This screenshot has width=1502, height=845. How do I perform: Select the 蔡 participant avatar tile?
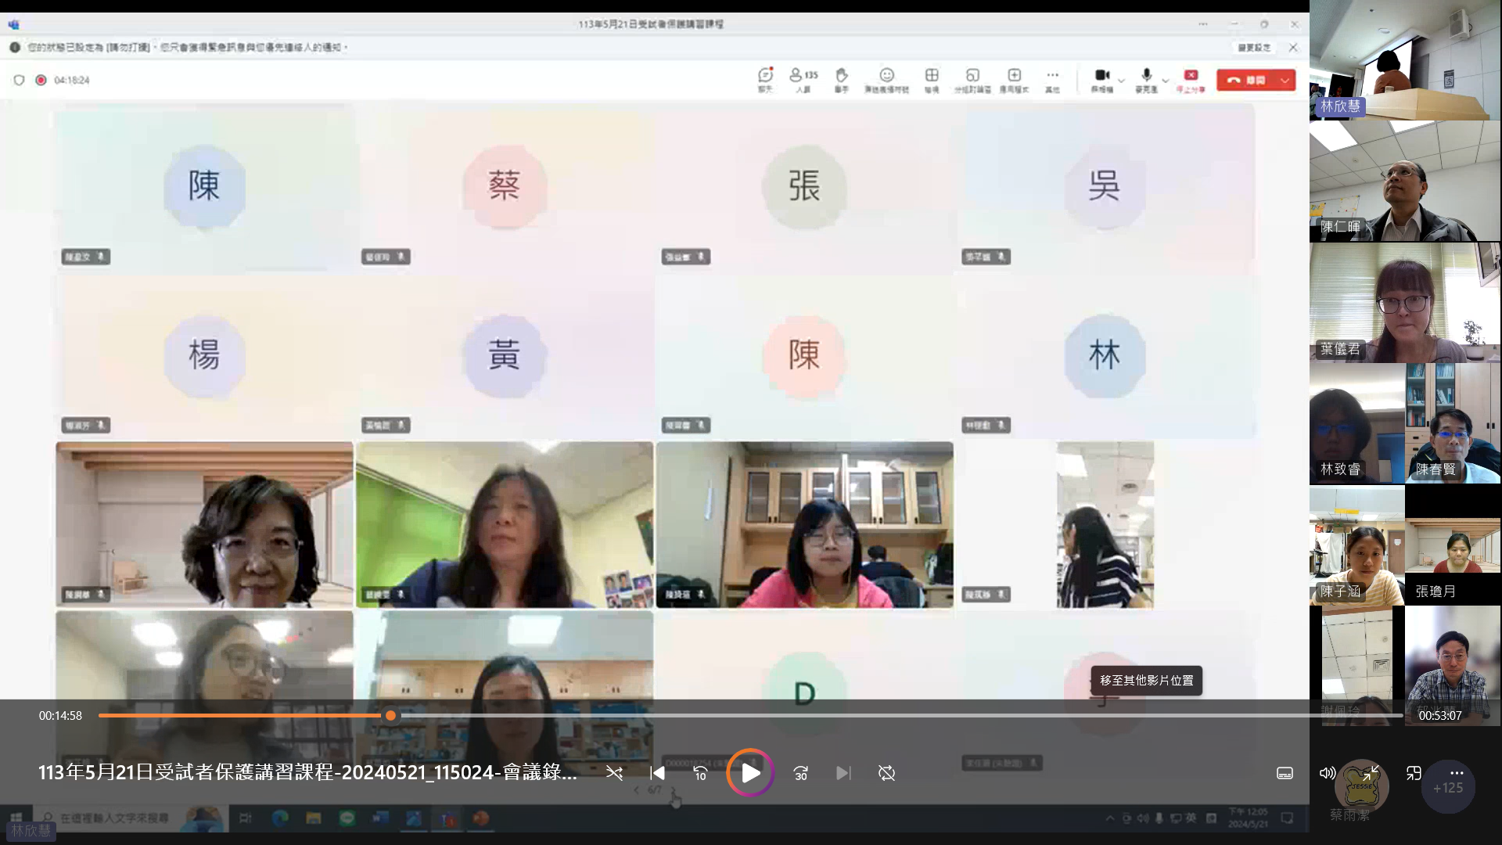[505, 186]
